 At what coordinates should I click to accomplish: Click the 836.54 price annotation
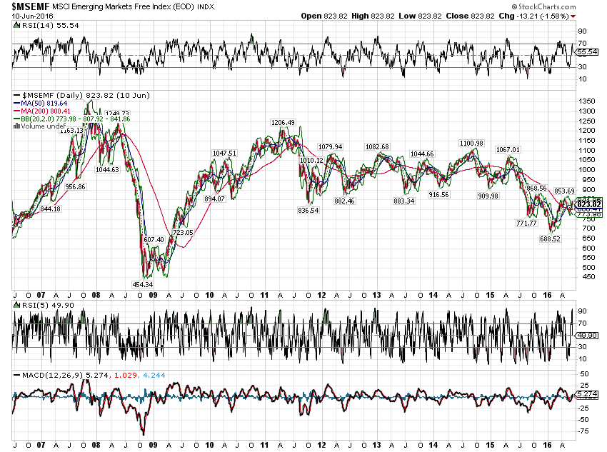tap(308, 210)
